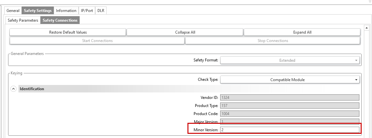
Task: Click Restore Default Values button
Action: click(x=68, y=32)
